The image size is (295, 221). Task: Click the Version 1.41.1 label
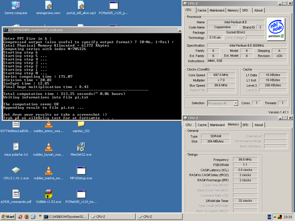[x=278, y=112]
